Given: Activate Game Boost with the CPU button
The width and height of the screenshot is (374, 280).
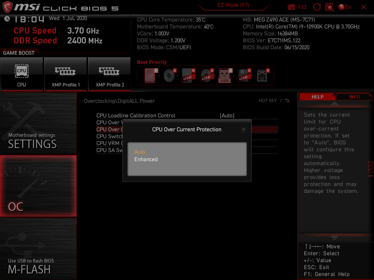Looking at the screenshot, I should [x=22, y=74].
